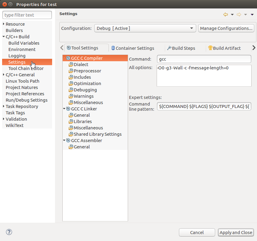The height and width of the screenshot is (241, 257).
Task: Switch to the Build Steps tab
Action: tap(181, 48)
